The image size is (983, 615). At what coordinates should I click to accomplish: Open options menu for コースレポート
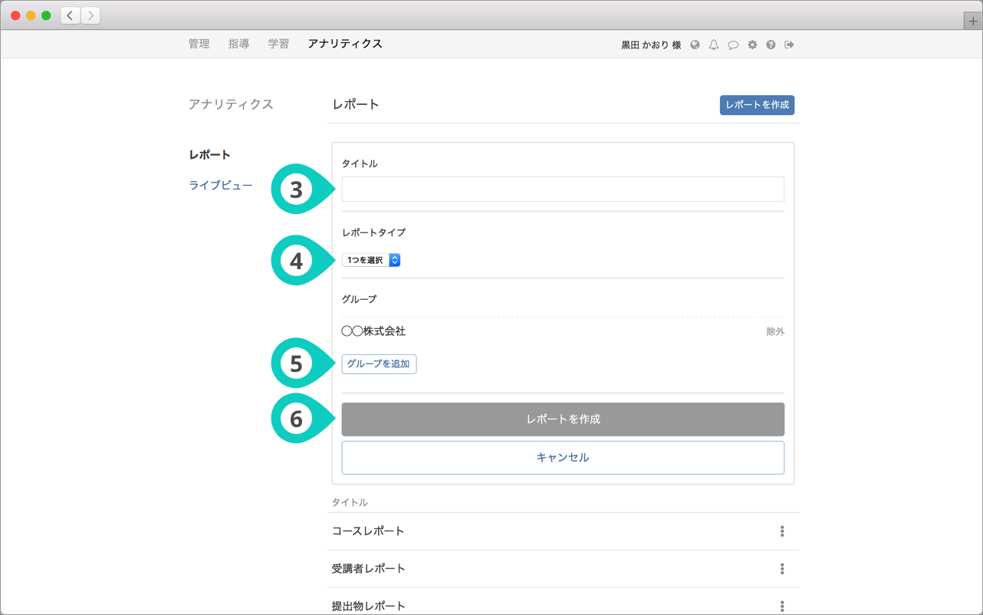(x=782, y=531)
